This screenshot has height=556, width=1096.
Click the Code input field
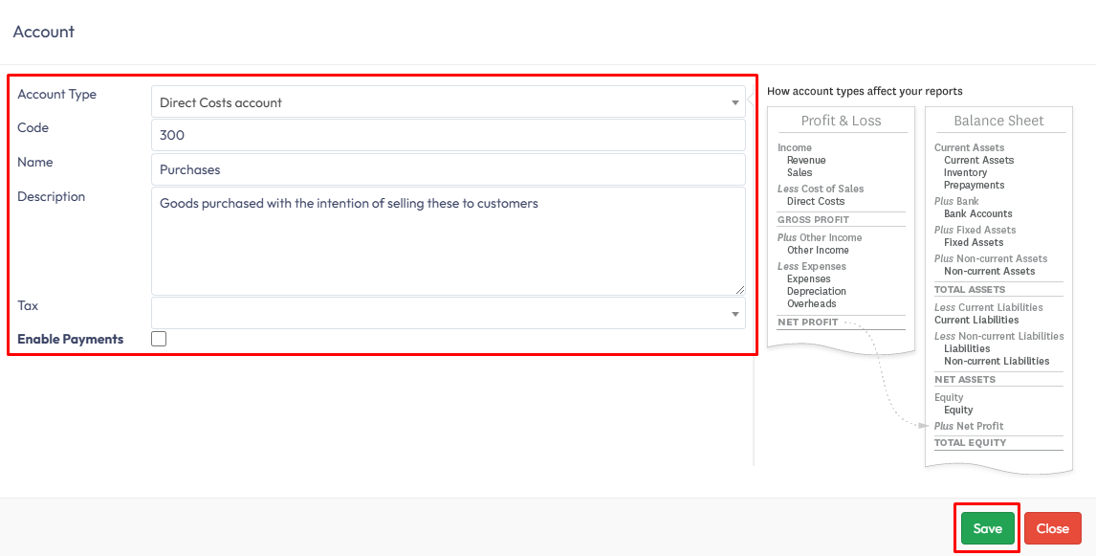pos(448,135)
